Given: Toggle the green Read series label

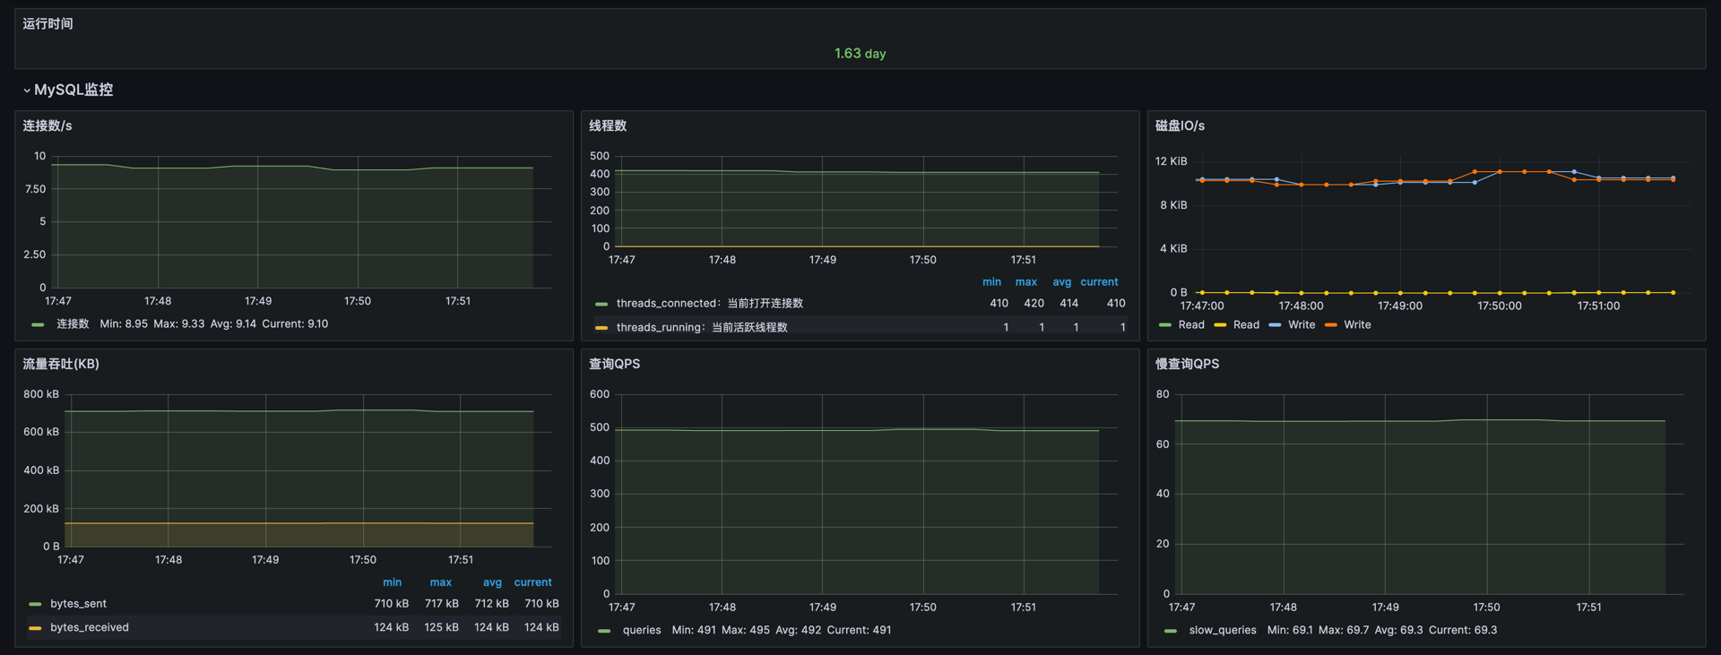Looking at the screenshot, I should click(1191, 325).
